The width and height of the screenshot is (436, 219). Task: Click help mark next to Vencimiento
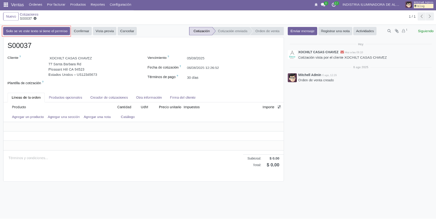(168, 57)
